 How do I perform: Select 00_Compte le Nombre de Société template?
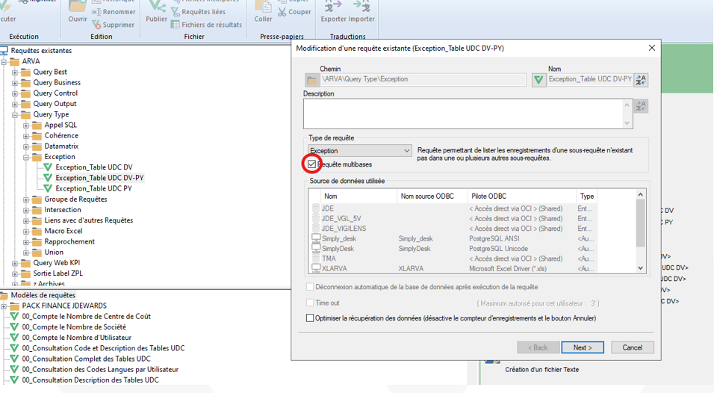click(x=74, y=327)
